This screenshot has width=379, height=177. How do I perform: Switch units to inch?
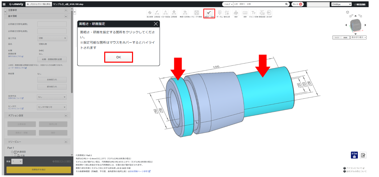(x=337, y=37)
